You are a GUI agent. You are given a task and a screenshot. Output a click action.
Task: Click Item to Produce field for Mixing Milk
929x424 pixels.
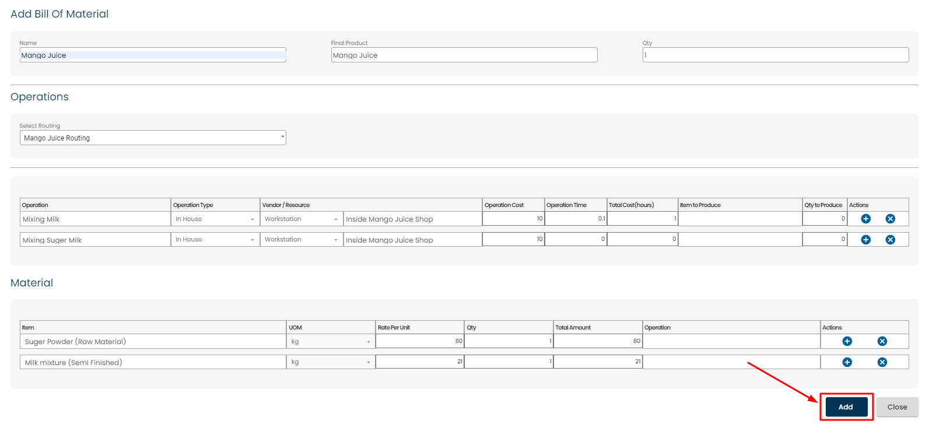740,219
